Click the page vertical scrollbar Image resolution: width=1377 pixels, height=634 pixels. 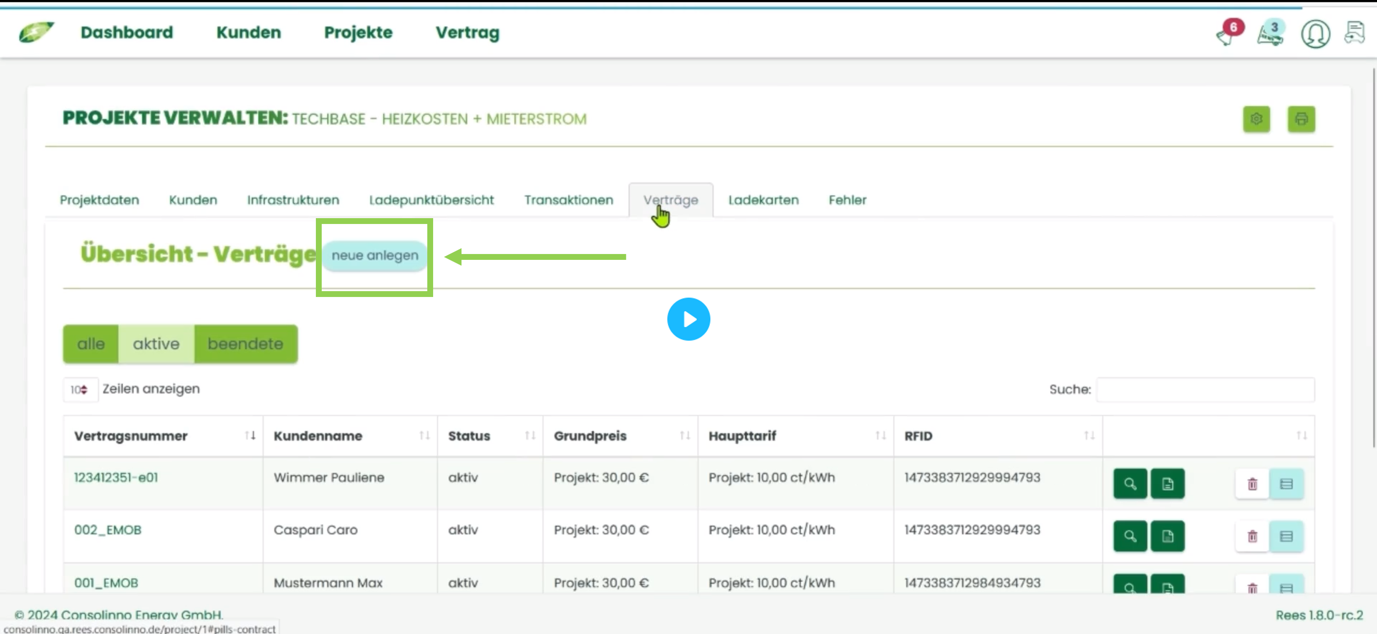pos(1373,257)
